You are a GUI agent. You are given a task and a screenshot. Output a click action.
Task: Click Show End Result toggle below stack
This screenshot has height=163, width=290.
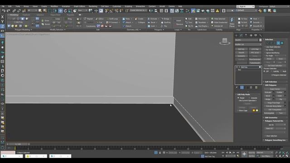(x=242, y=87)
